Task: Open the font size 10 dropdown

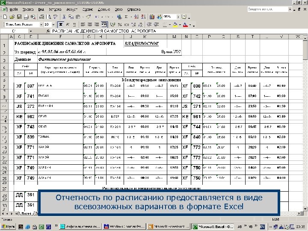Action: tap(53, 24)
